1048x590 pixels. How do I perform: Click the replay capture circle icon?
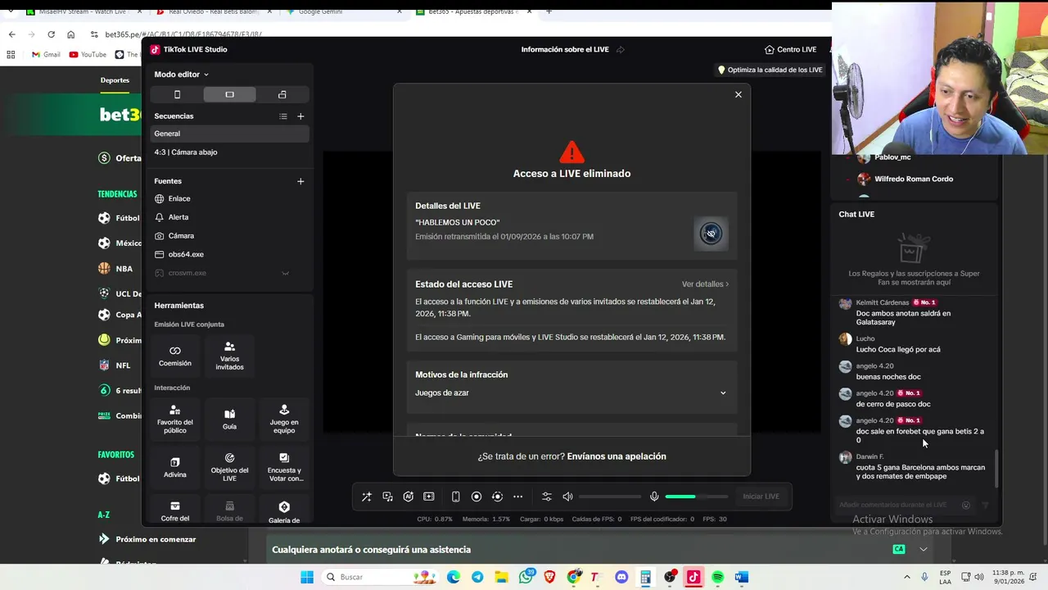pos(497,497)
